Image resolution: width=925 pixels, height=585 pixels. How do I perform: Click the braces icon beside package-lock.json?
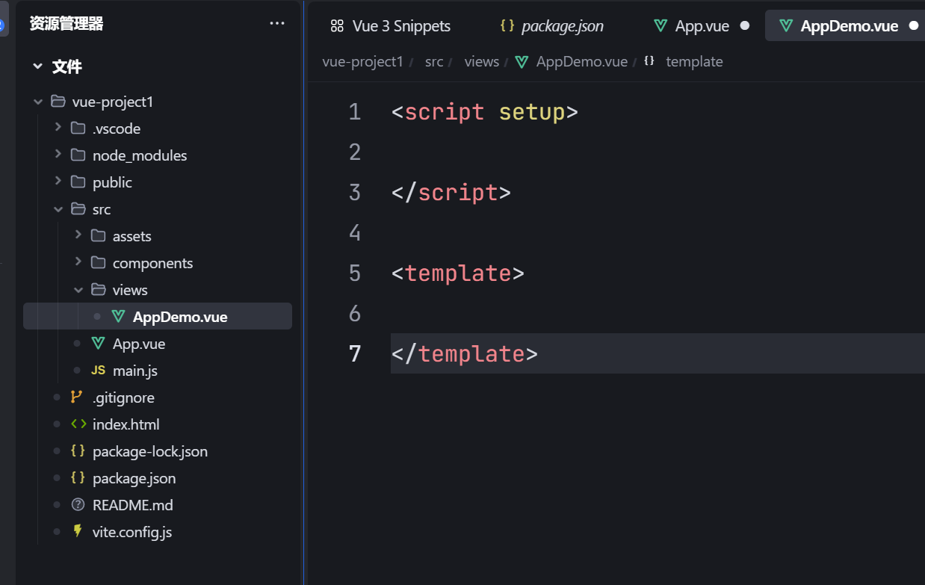(78, 451)
